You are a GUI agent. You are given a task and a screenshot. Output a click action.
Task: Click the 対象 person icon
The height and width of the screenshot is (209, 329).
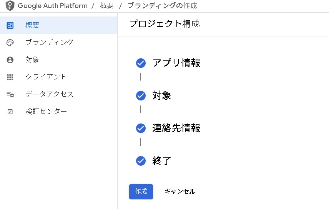click(x=10, y=60)
